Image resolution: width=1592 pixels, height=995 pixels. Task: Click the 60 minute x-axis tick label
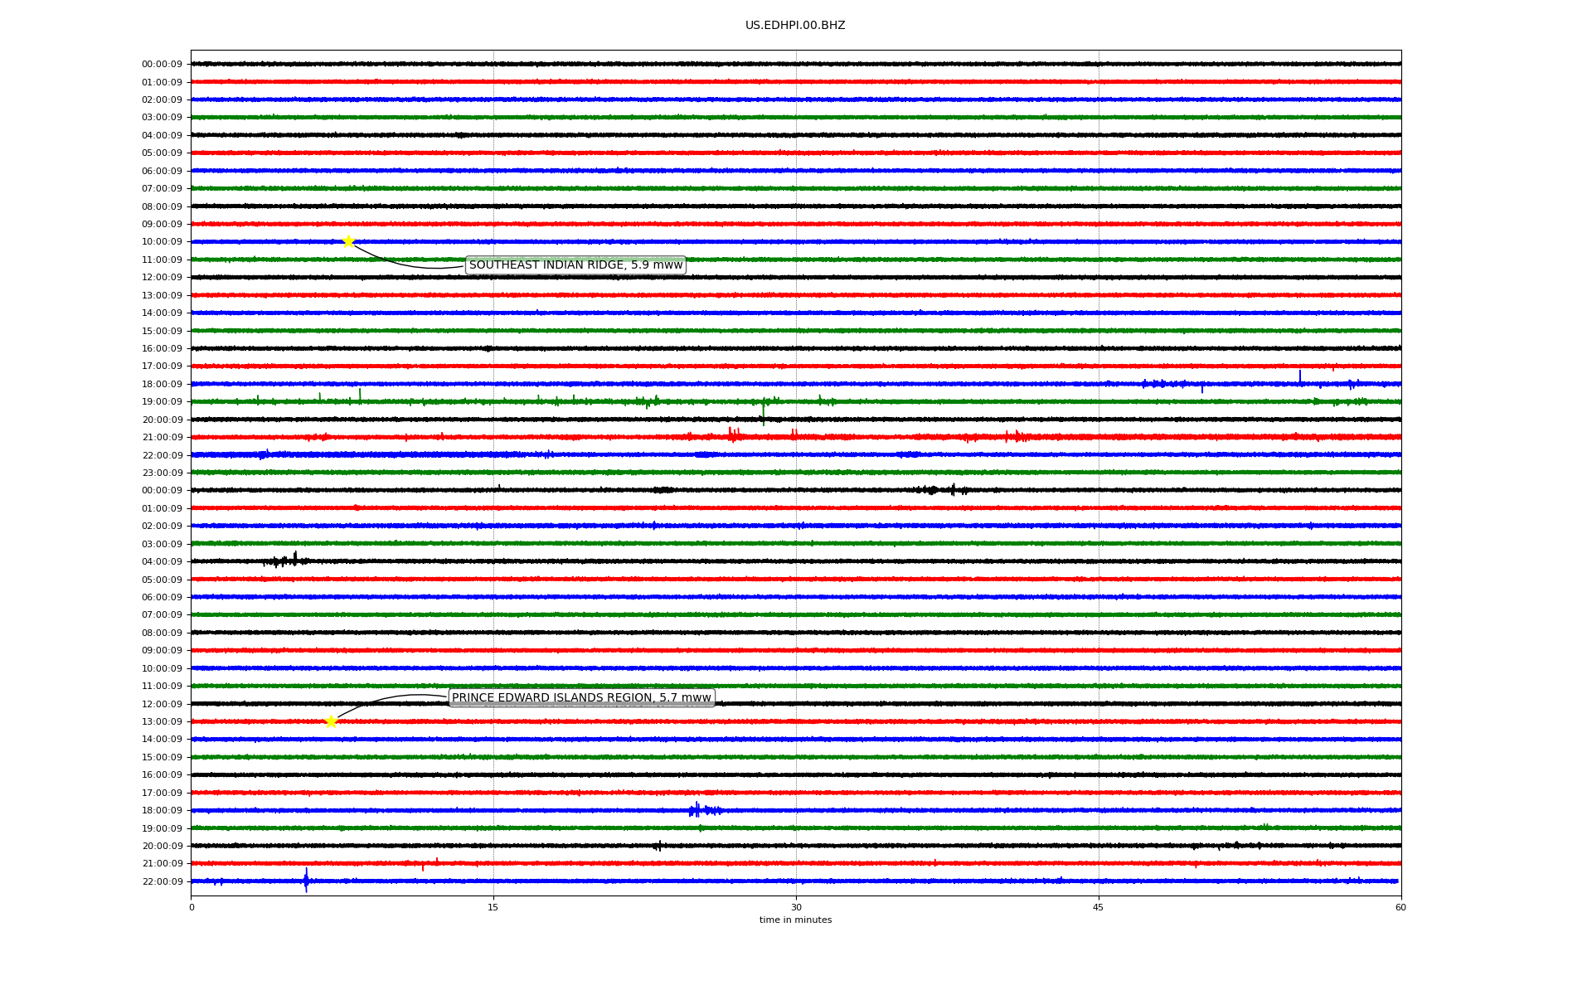[1400, 907]
